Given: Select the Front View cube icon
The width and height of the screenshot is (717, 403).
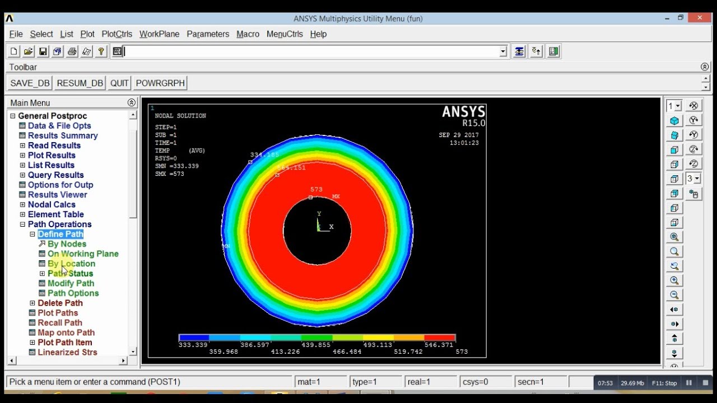Looking at the screenshot, I should [674, 150].
